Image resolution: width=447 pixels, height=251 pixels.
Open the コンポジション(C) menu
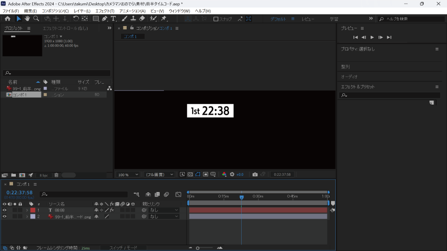coord(55,11)
